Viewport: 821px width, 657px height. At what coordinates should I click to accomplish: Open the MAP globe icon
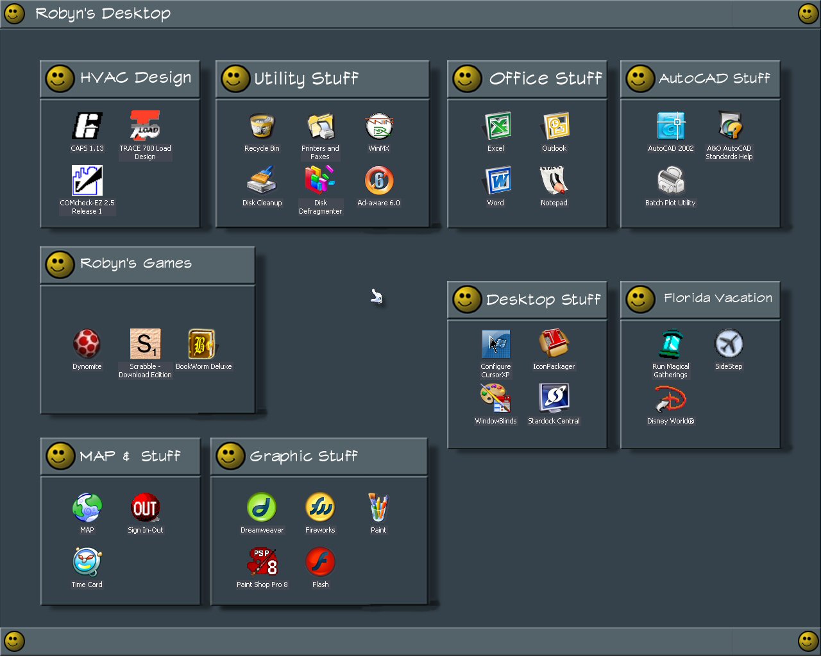87,508
